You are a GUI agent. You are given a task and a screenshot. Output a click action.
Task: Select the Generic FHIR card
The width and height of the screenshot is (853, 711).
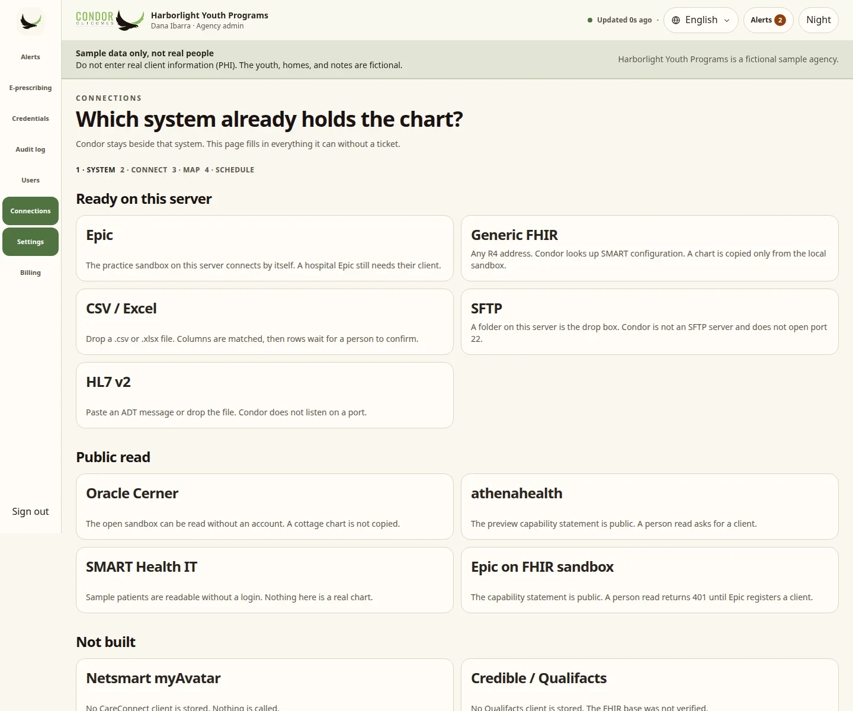(650, 248)
